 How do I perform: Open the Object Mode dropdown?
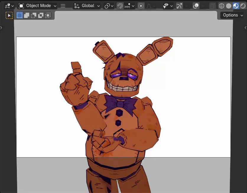pos(37,6)
